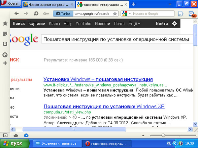Open the password manager key icon
The image size is (198, 148).
click(x=46, y=13)
